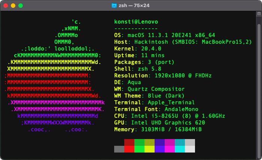Click the Shell value 'zsh 5.8'
262x160 pixels.
pyautogui.click(x=149, y=69)
